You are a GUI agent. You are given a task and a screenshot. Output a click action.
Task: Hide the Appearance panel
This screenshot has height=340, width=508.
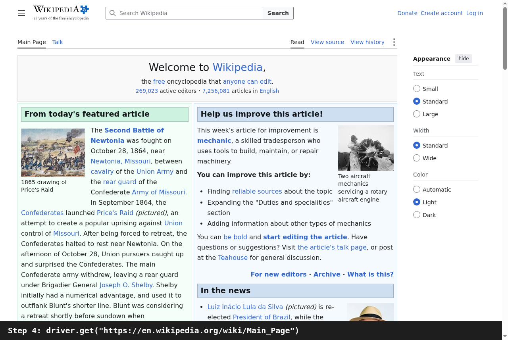pos(464,59)
